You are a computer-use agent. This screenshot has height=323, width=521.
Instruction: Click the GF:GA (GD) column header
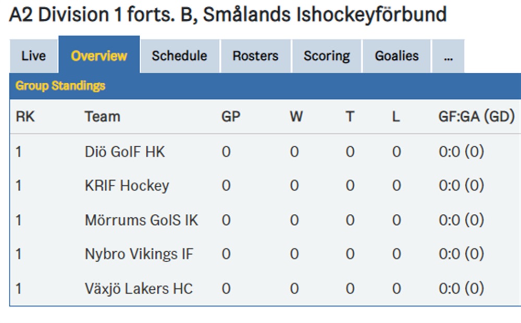tap(477, 117)
